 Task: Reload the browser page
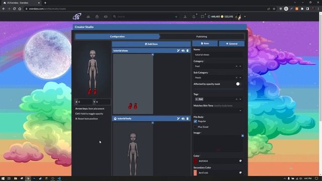15,9
